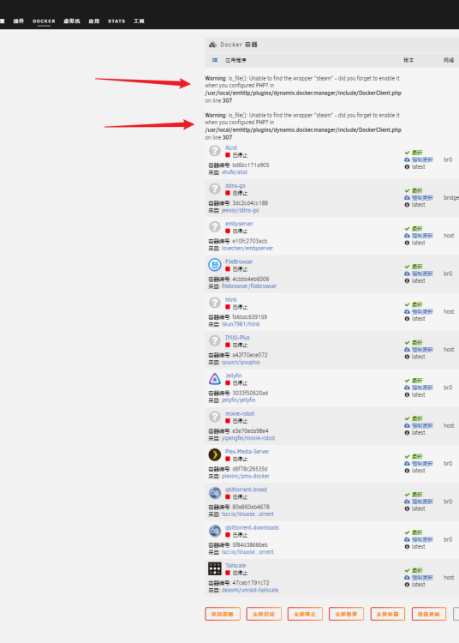Click the green up-to-date checkmark for Plex-Media-Server

pos(407,456)
